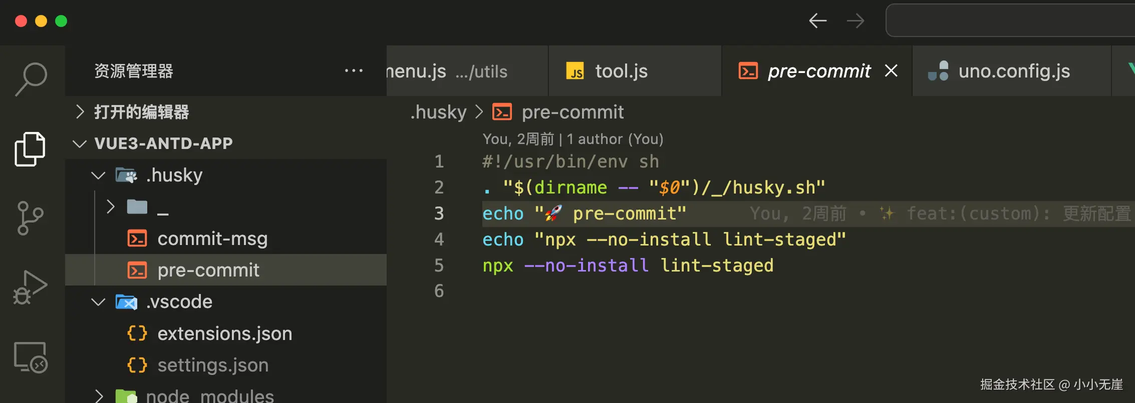Click pre-commit file icon in tree

(137, 270)
